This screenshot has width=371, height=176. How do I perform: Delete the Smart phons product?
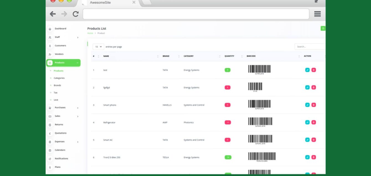313,105
